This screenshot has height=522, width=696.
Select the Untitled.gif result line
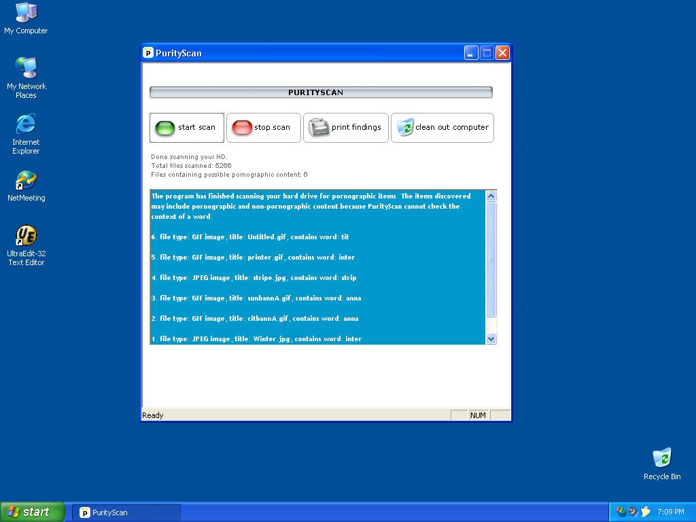tap(250, 237)
